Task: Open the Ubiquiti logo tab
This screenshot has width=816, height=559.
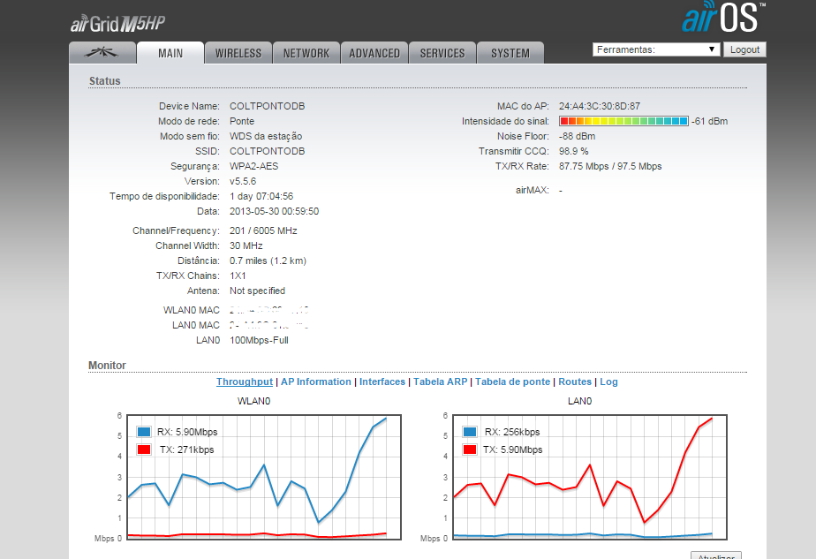Action: [102, 53]
